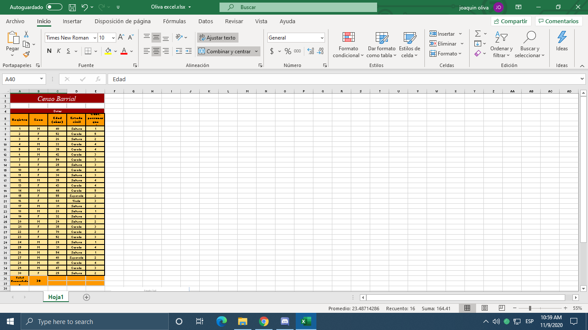Expand the formula bar chevron

(x=582, y=79)
